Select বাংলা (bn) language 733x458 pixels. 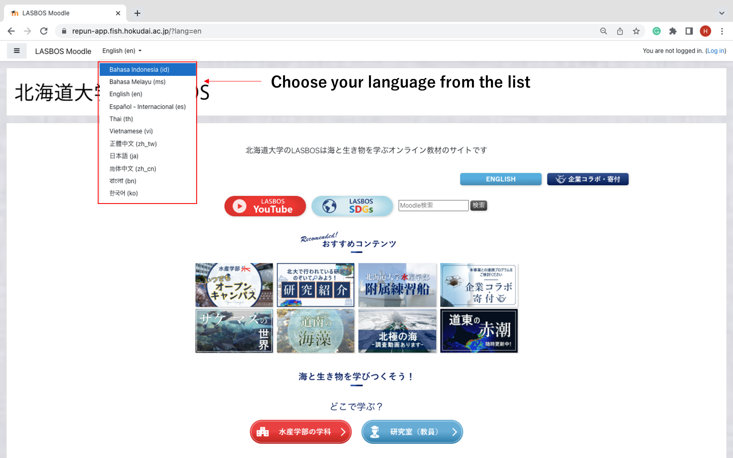[148, 181]
